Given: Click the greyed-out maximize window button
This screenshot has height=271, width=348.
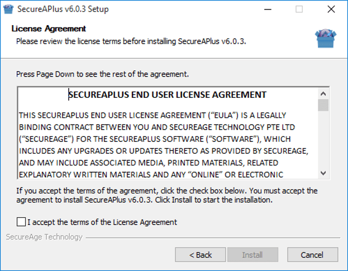Looking at the screenshot, I should 299,9.
